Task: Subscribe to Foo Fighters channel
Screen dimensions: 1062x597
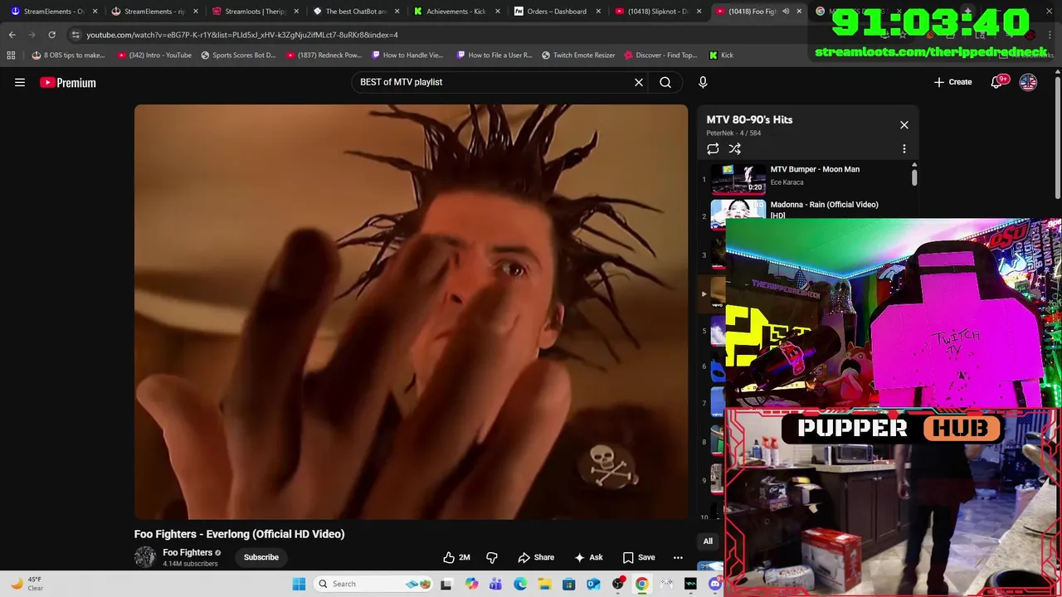Action: tap(261, 557)
